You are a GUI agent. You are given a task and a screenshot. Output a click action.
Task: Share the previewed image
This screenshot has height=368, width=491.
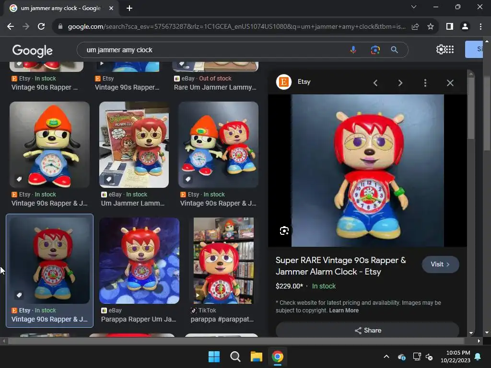(367, 330)
